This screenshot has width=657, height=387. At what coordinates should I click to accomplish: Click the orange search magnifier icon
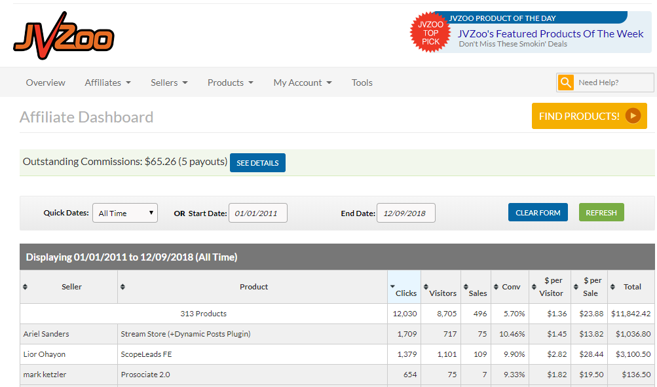pos(566,83)
